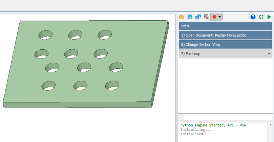This screenshot has width=274, height=142.
Task: Click the Initialized console line
Action: coord(192,134)
